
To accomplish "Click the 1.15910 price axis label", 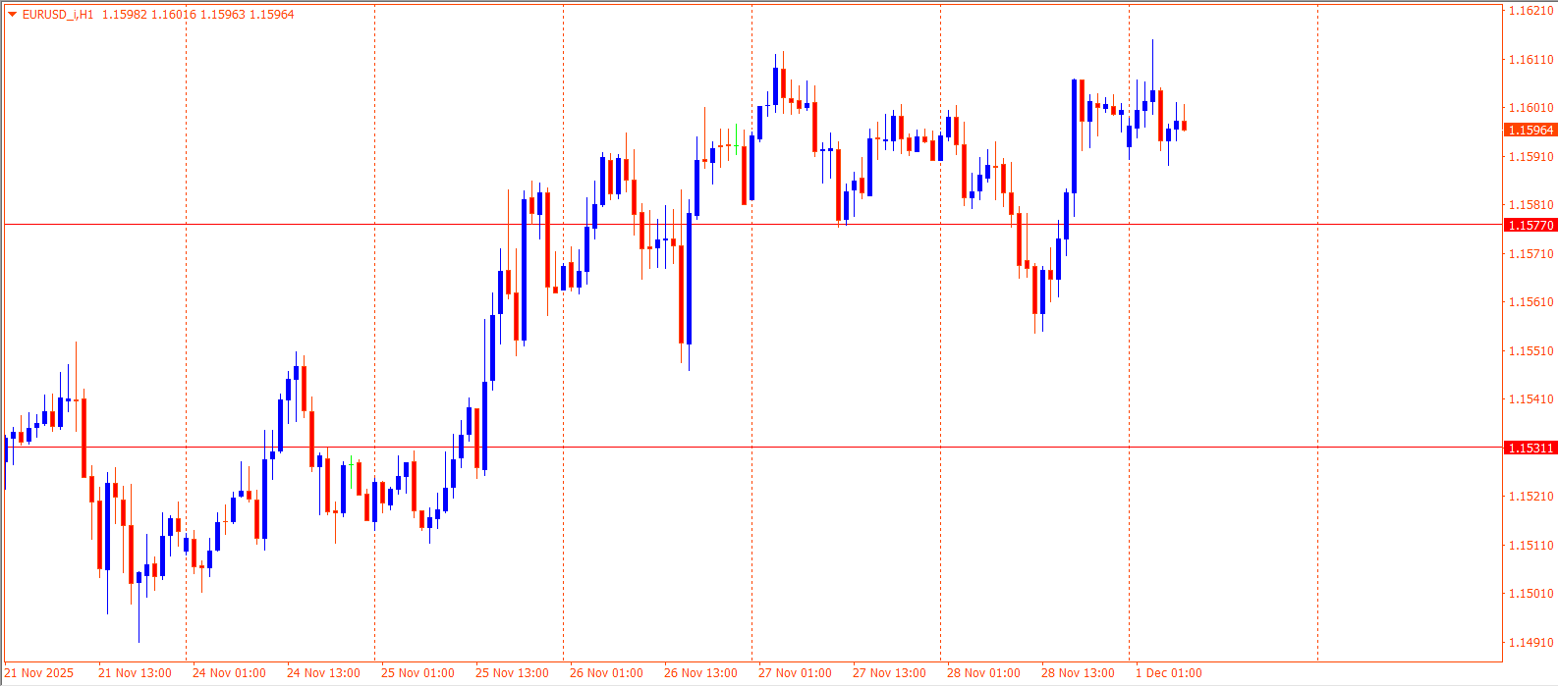I will click(1531, 157).
